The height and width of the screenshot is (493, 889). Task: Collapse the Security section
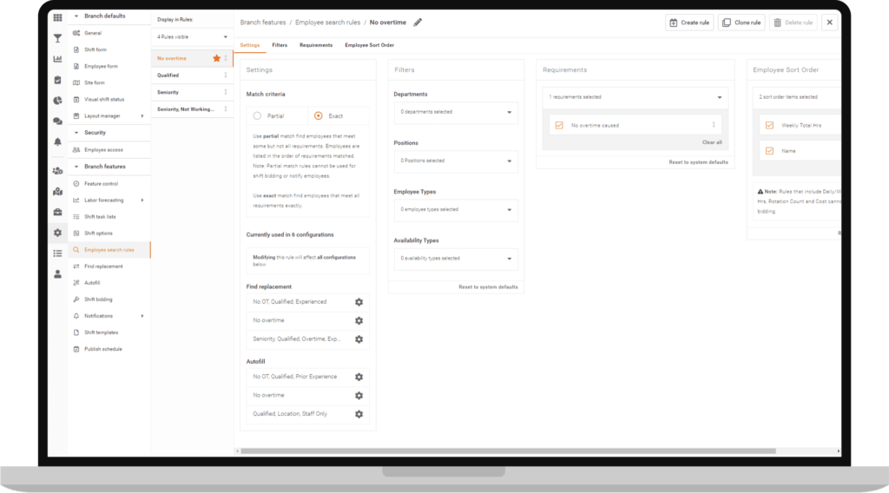(76, 133)
